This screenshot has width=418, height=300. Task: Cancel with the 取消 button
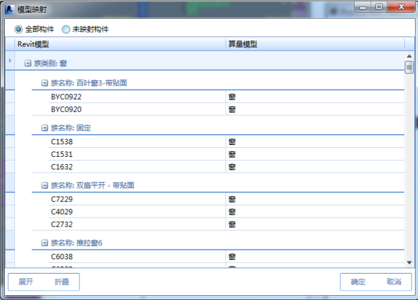click(394, 281)
